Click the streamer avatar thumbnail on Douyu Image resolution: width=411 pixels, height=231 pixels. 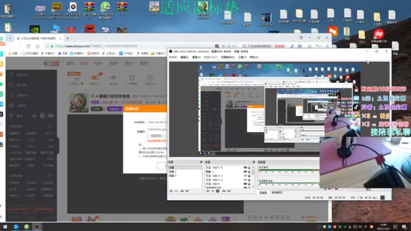[x=79, y=102]
